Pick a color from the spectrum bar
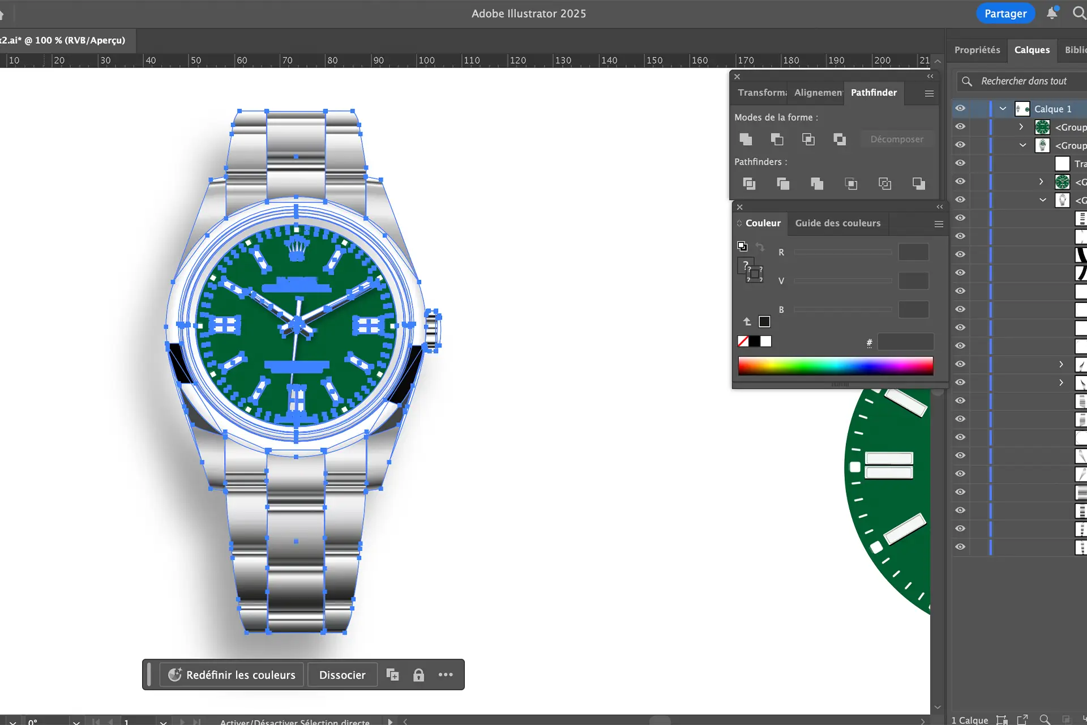The width and height of the screenshot is (1087, 725). coord(836,366)
